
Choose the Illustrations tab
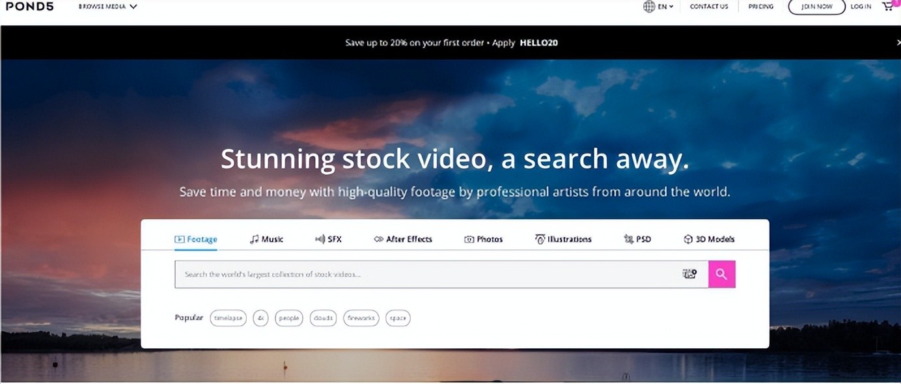pos(563,239)
